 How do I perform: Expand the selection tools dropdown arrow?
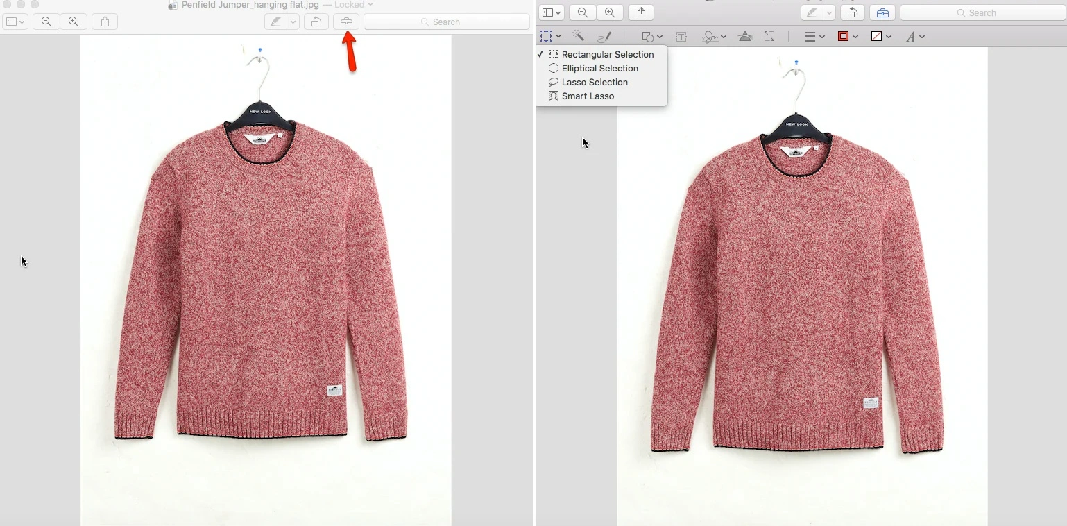click(559, 36)
